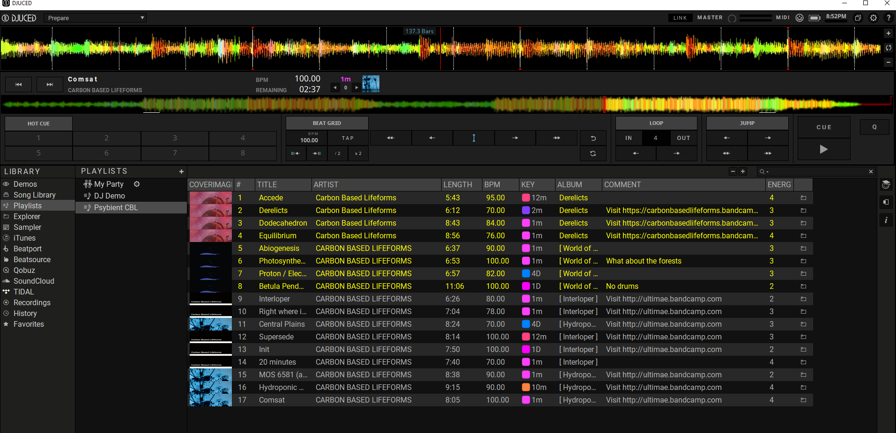This screenshot has height=433, width=896.
Task: Halve the beat grid BPM
Action: (337, 154)
